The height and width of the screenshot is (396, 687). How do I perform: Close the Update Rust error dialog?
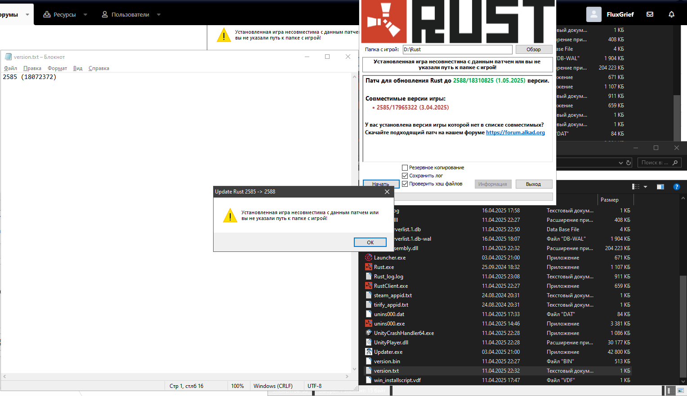(387, 192)
